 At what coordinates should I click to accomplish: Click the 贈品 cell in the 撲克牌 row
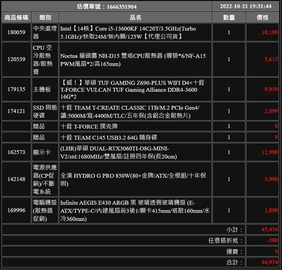click(45, 126)
